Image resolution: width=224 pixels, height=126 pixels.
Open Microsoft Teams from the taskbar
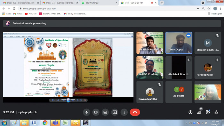pos(55,123)
